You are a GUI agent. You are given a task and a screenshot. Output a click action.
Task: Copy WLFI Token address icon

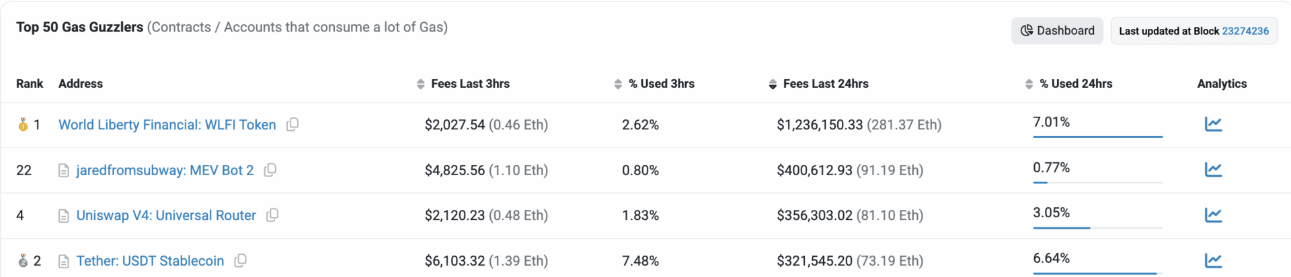click(292, 124)
